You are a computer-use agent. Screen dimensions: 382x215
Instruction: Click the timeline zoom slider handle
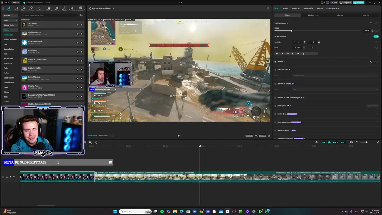point(366,142)
